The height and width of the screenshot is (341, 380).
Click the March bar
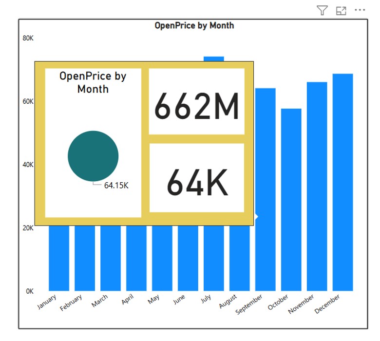[x=111, y=258]
